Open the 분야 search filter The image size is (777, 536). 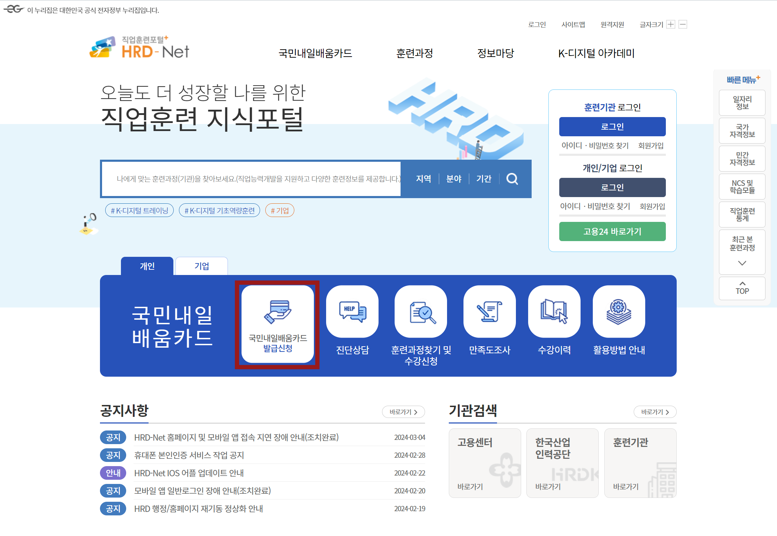pos(454,179)
